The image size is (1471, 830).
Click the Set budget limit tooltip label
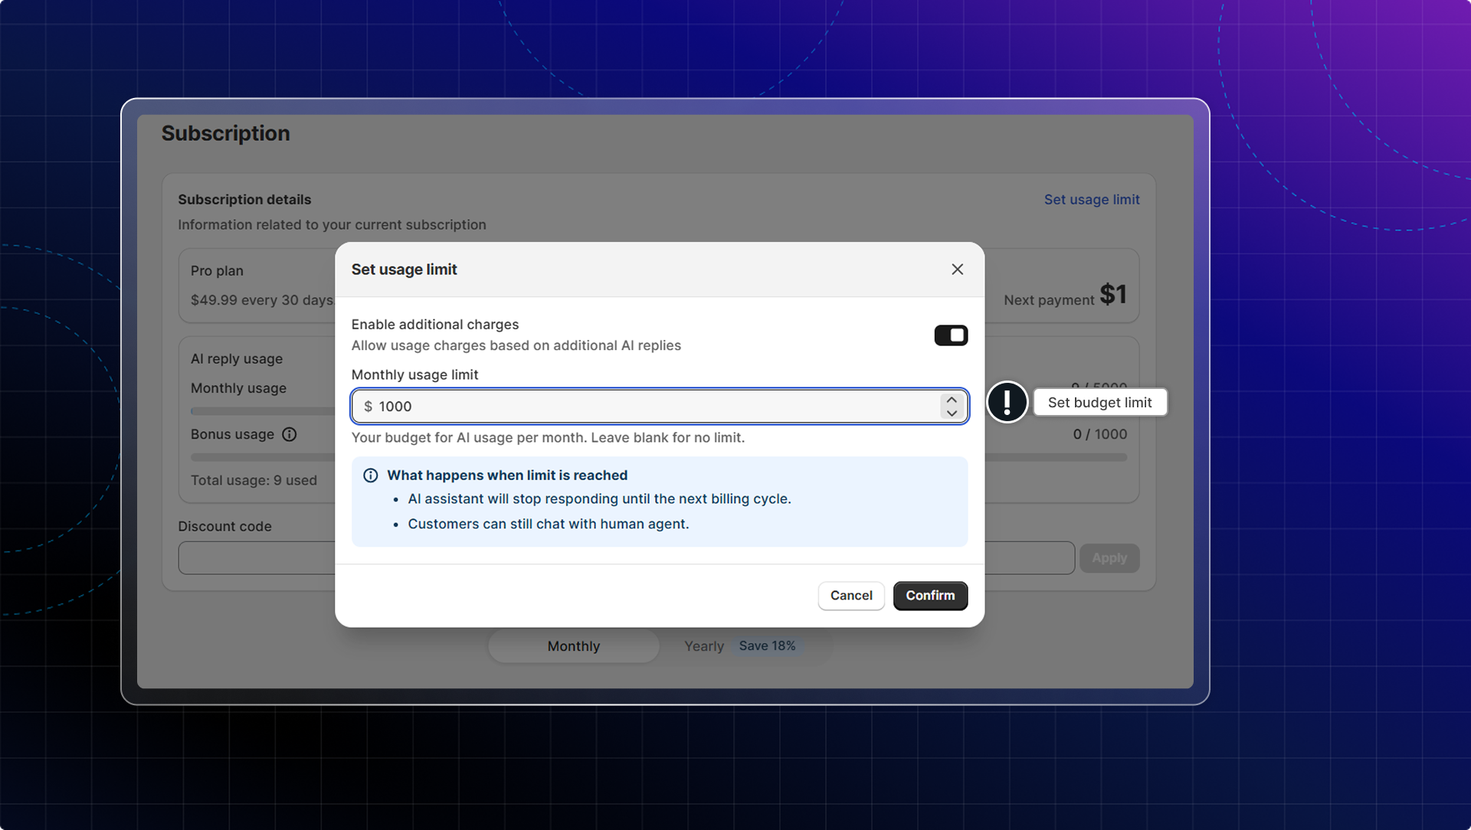pos(1099,403)
